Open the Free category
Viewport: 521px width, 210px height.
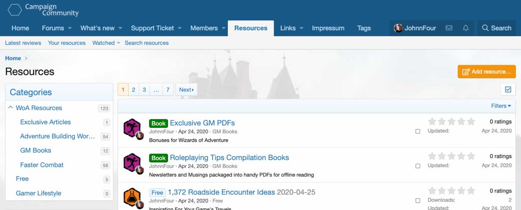(x=22, y=179)
